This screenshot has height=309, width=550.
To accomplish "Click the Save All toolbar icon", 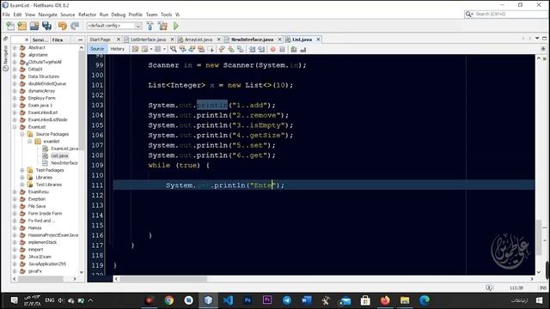I will pyautogui.click(x=46, y=26).
